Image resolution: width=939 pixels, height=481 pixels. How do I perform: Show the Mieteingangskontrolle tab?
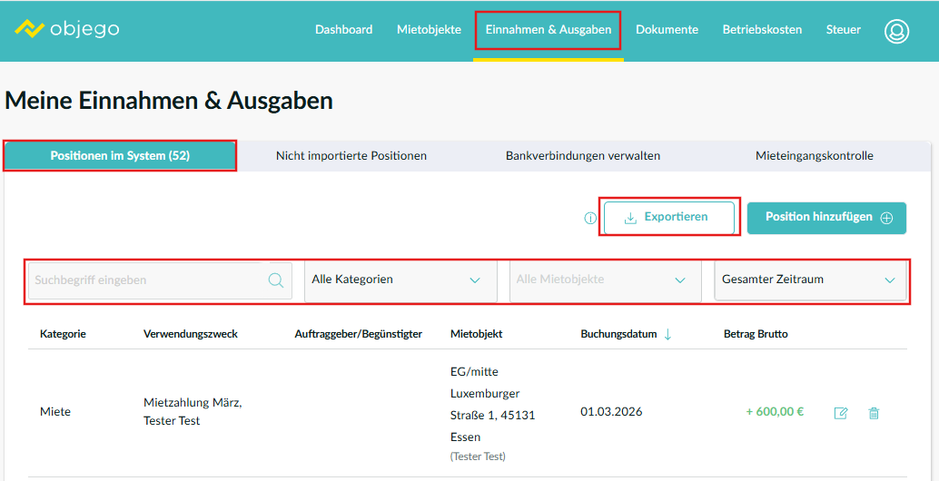pyautogui.click(x=814, y=156)
